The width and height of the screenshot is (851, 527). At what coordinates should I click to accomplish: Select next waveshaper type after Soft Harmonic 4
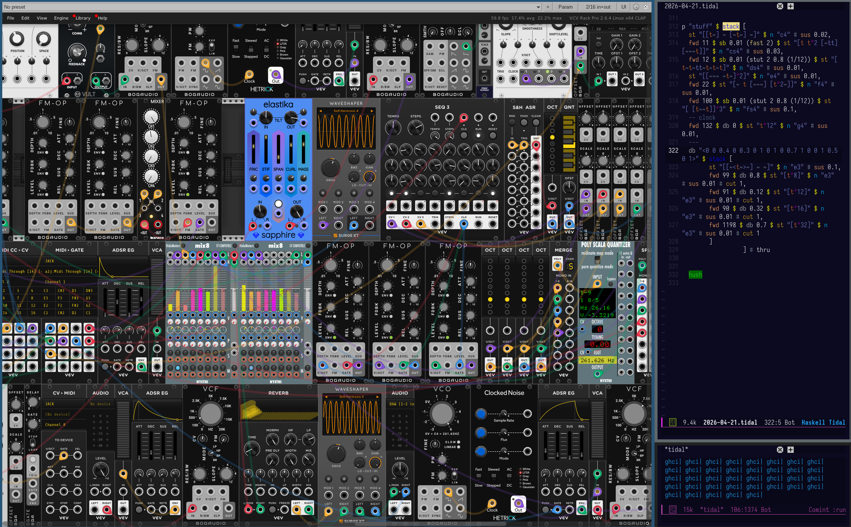372,111
